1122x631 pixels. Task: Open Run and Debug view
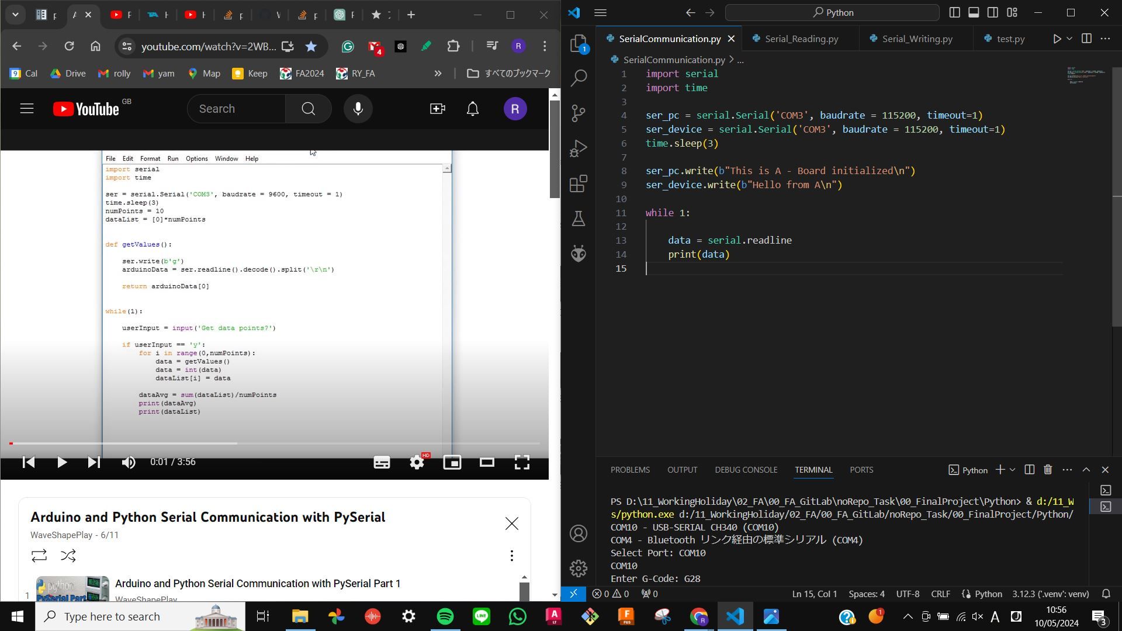(x=579, y=148)
